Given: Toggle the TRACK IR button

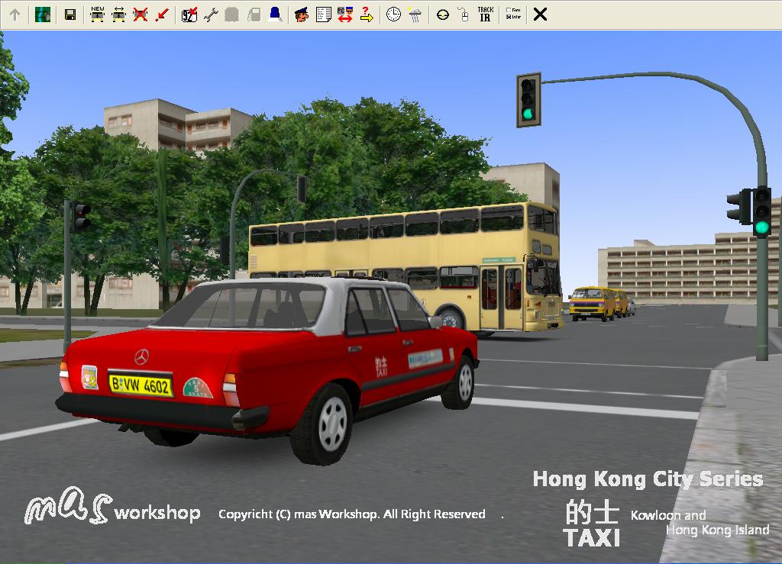Looking at the screenshot, I should tap(485, 15).
